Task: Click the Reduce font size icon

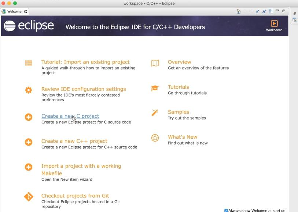Action: [x=258, y=11]
